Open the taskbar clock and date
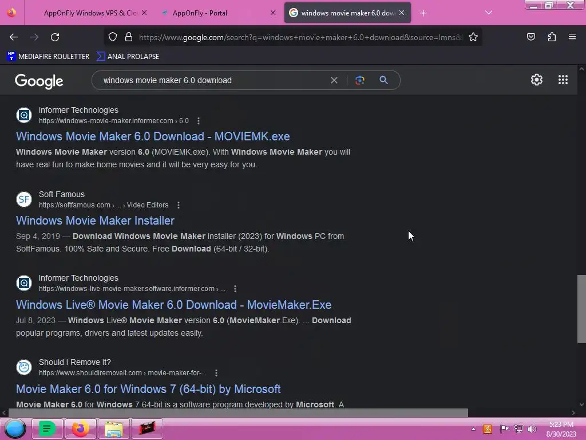 point(561,429)
